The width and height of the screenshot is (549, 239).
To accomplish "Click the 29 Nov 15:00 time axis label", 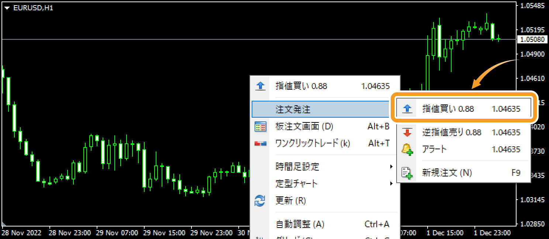I will pyautogui.click(x=165, y=233).
